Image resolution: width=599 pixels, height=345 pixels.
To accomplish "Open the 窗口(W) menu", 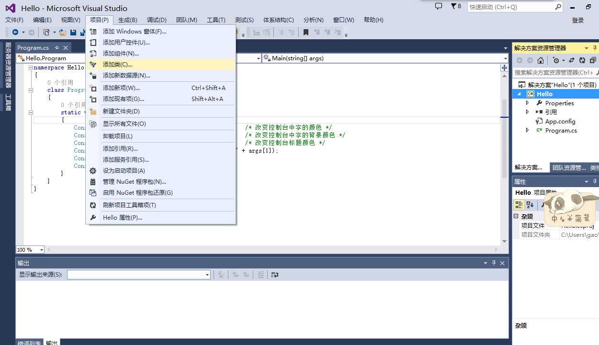I will (x=344, y=20).
